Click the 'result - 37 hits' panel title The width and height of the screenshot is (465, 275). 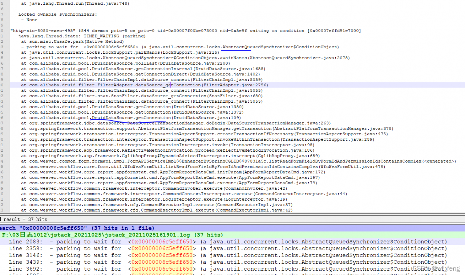click(x=24, y=219)
